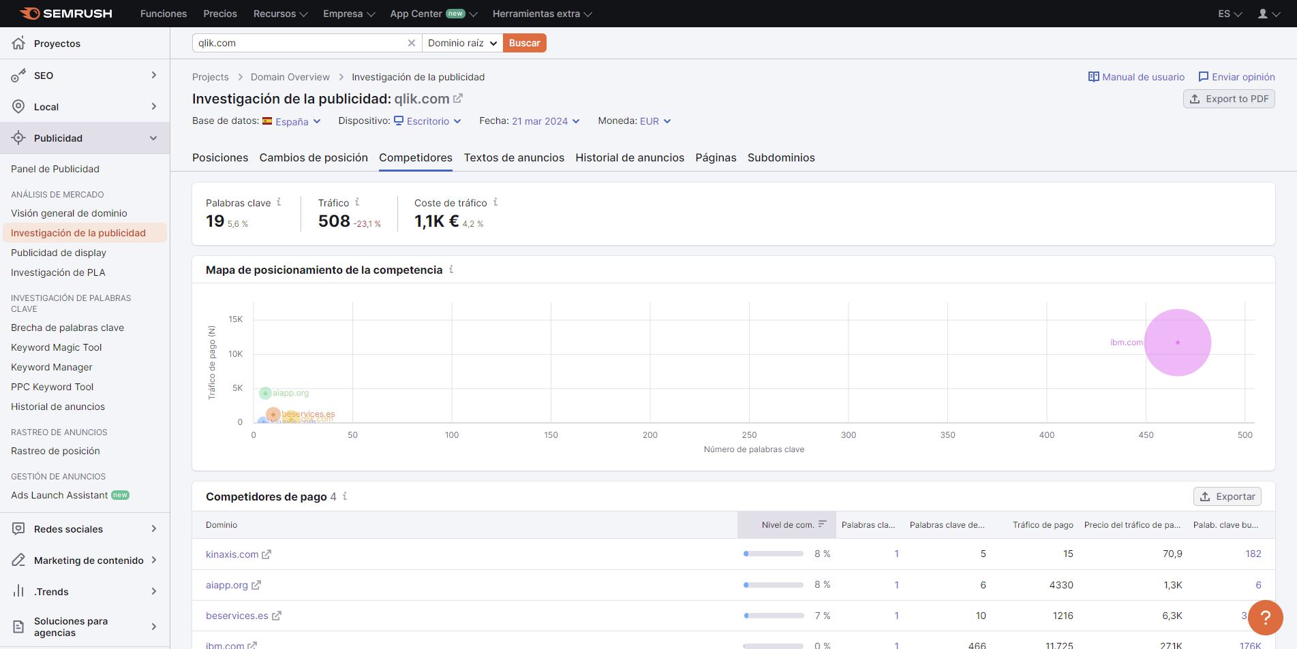Expand the Redes sociales section
The height and width of the screenshot is (649, 1297).
154,528
